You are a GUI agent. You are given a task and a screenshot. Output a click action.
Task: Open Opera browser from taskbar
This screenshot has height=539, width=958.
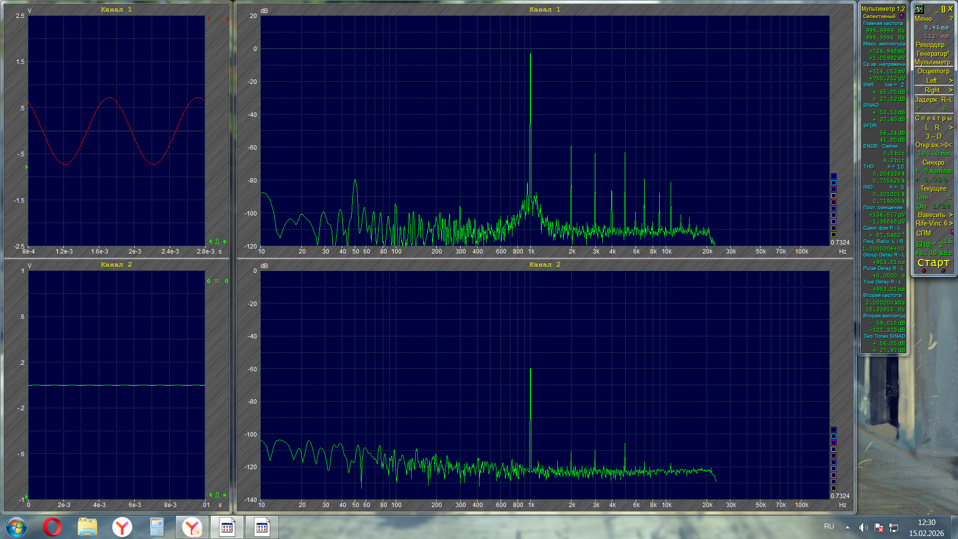52,527
